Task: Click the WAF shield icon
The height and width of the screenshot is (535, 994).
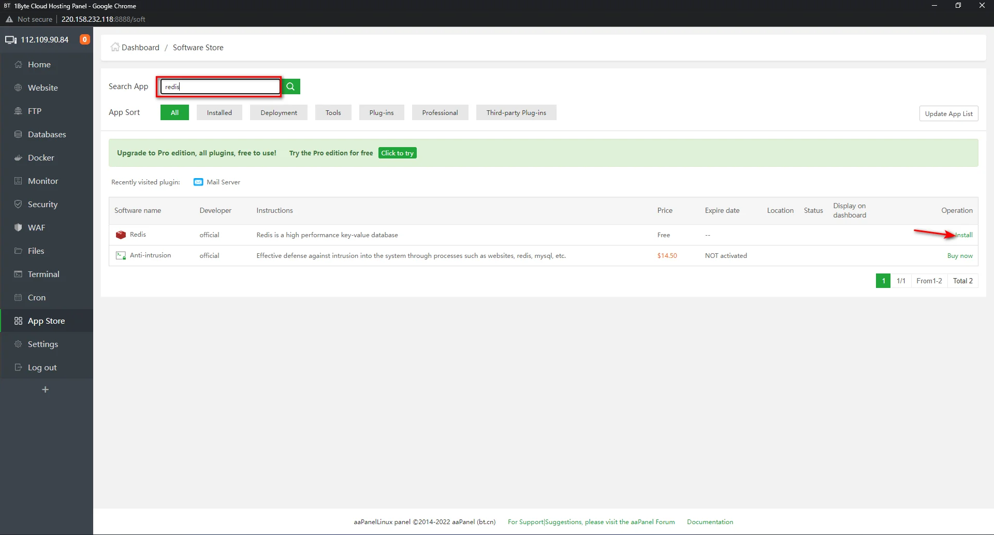Action: point(18,228)
